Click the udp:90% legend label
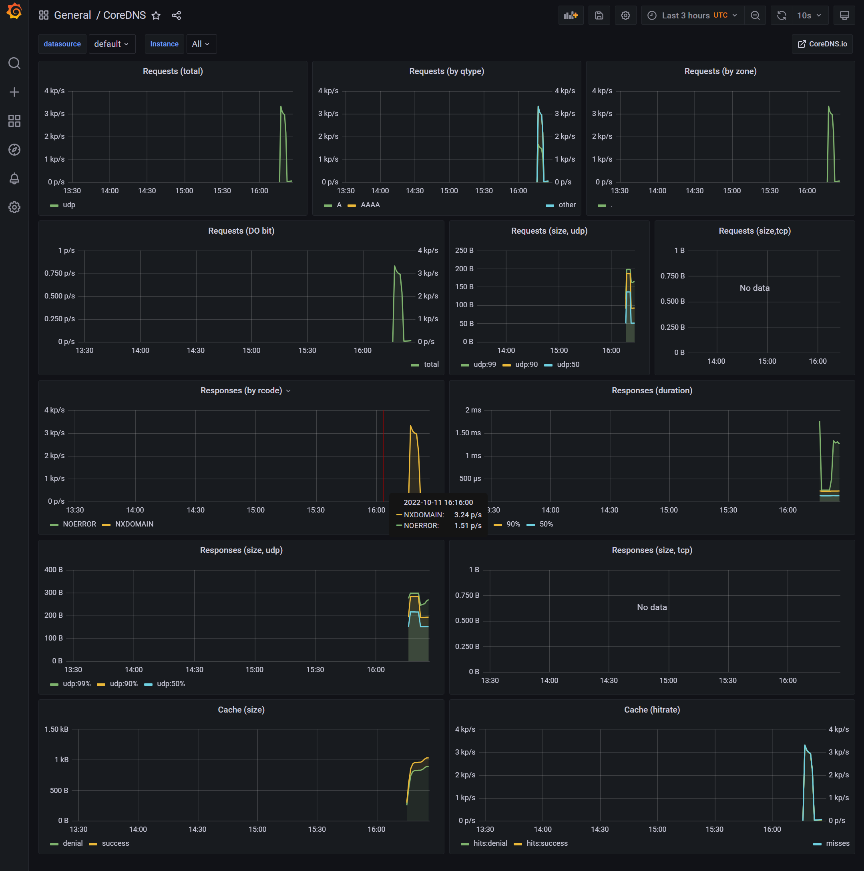The width and height of the screenshot is (864, 871). [x=124, y=683]
